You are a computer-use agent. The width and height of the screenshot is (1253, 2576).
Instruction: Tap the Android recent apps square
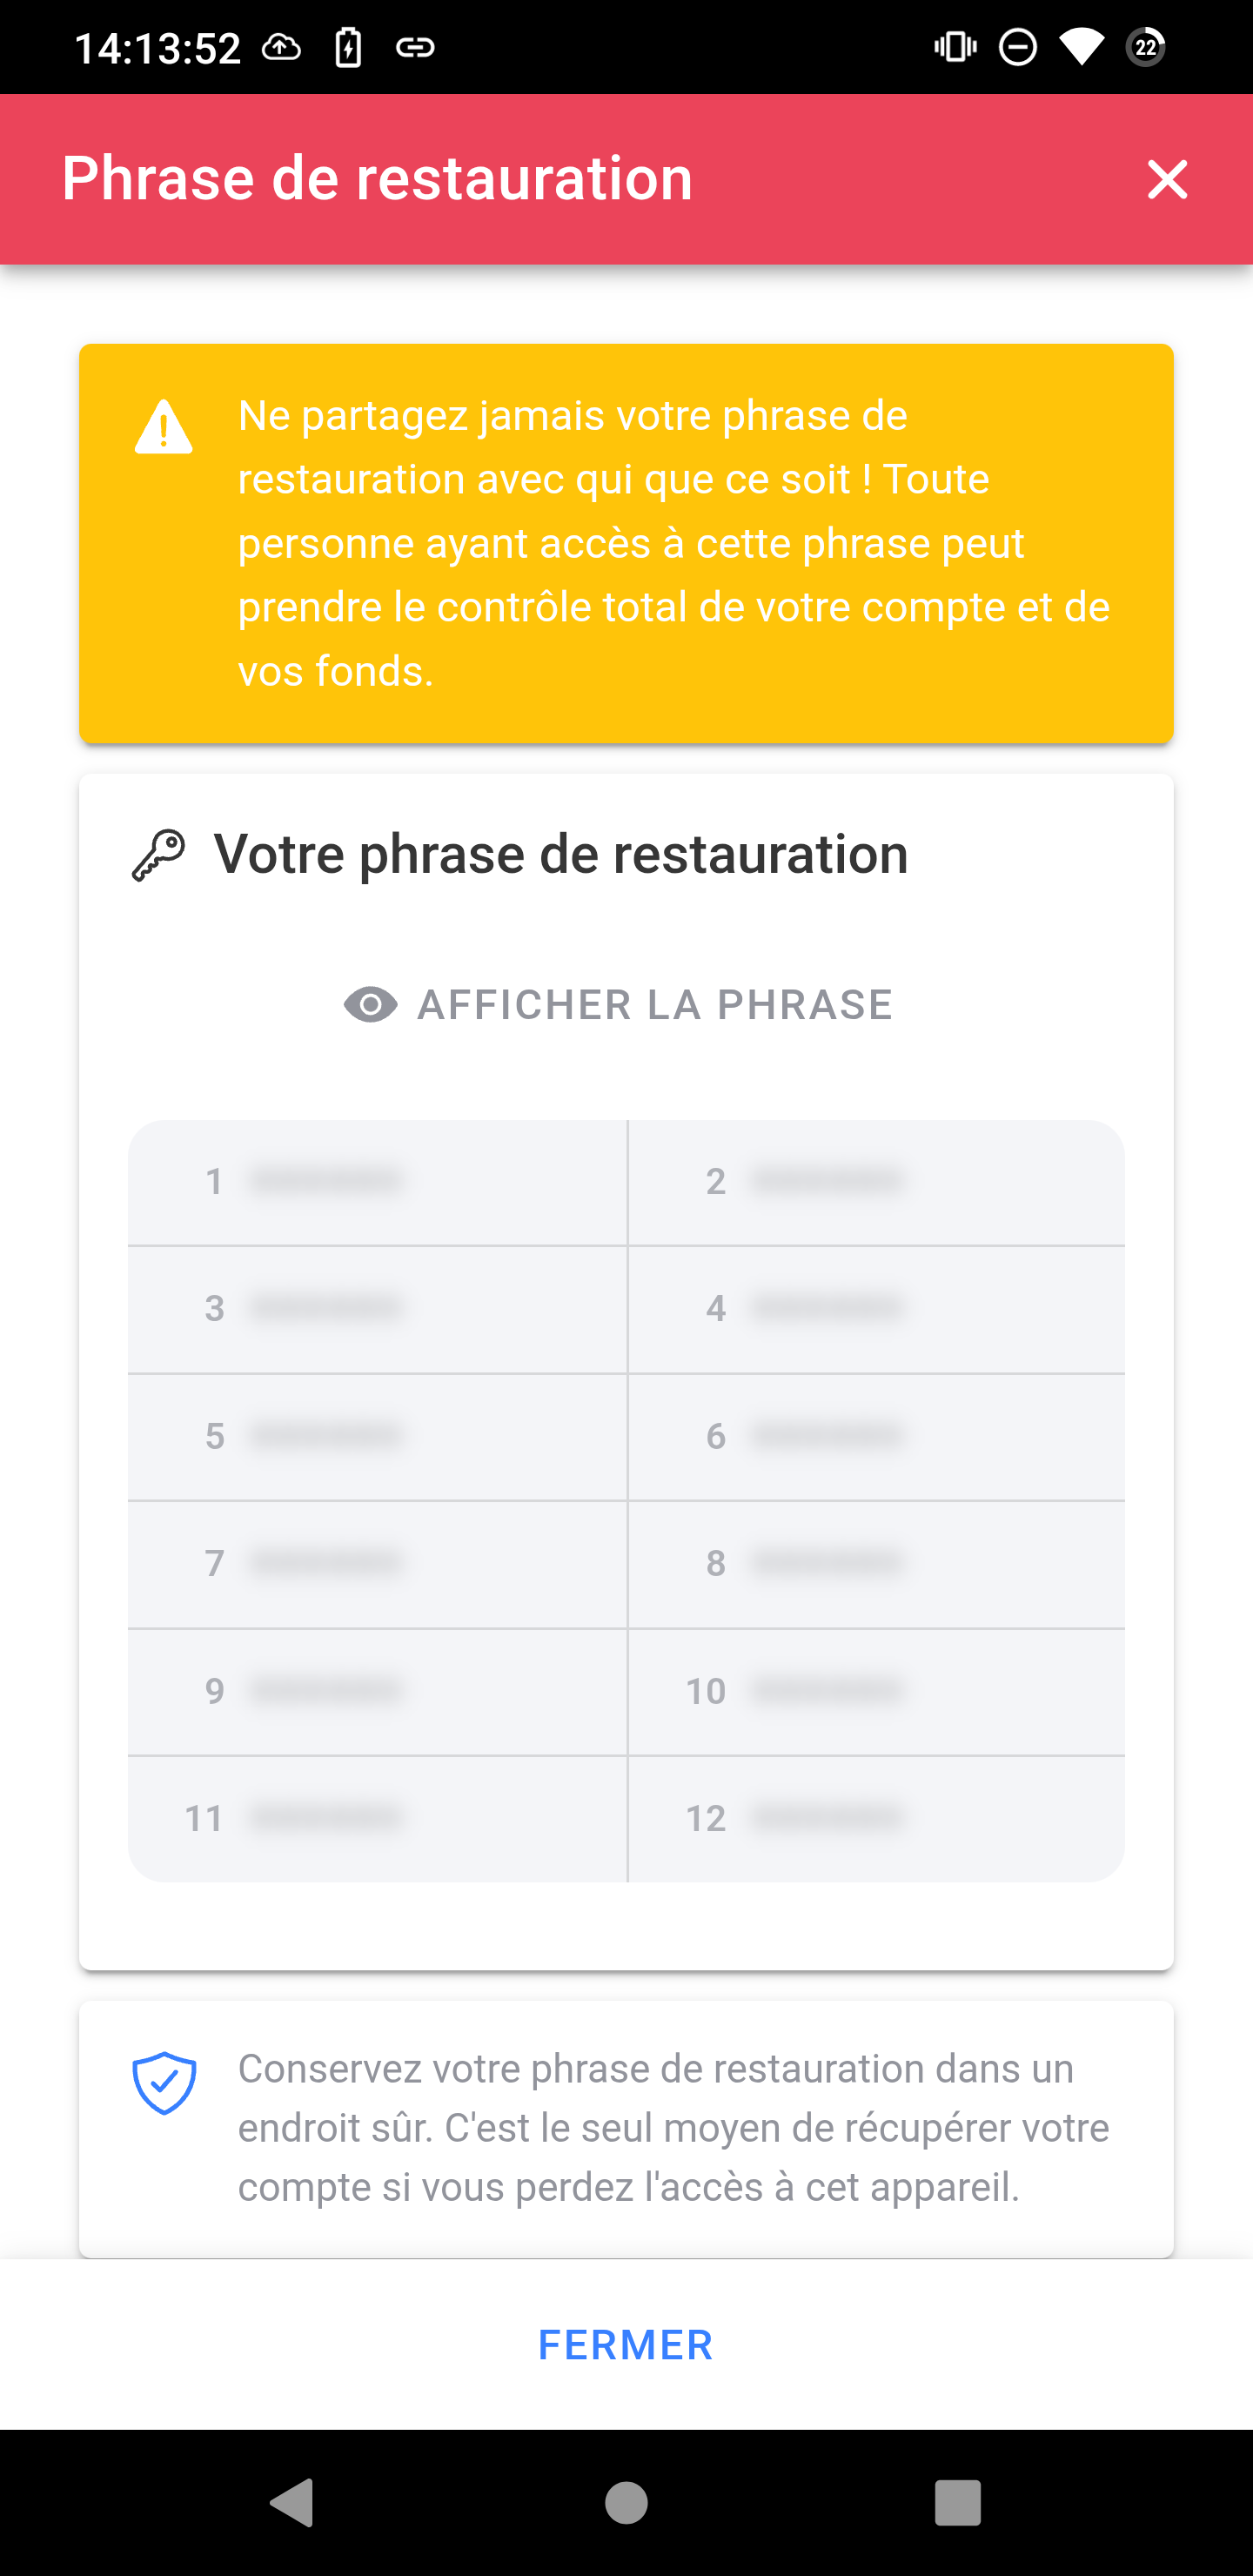click(x=957, y=2502)
